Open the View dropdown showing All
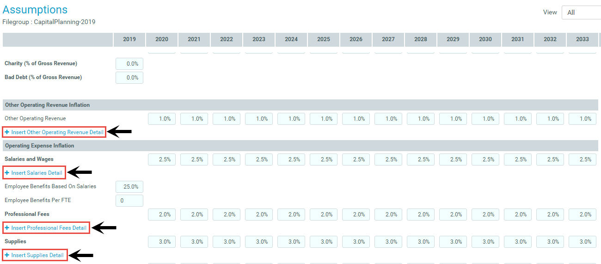Image resolution: width=601 pixels, height=264 pixels. click(581, 12)
